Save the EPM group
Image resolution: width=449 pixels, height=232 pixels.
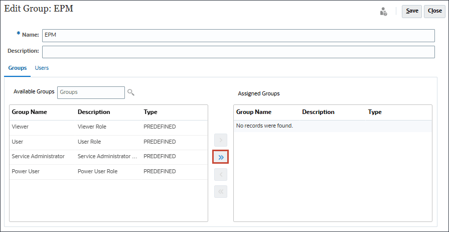point(412,11)
